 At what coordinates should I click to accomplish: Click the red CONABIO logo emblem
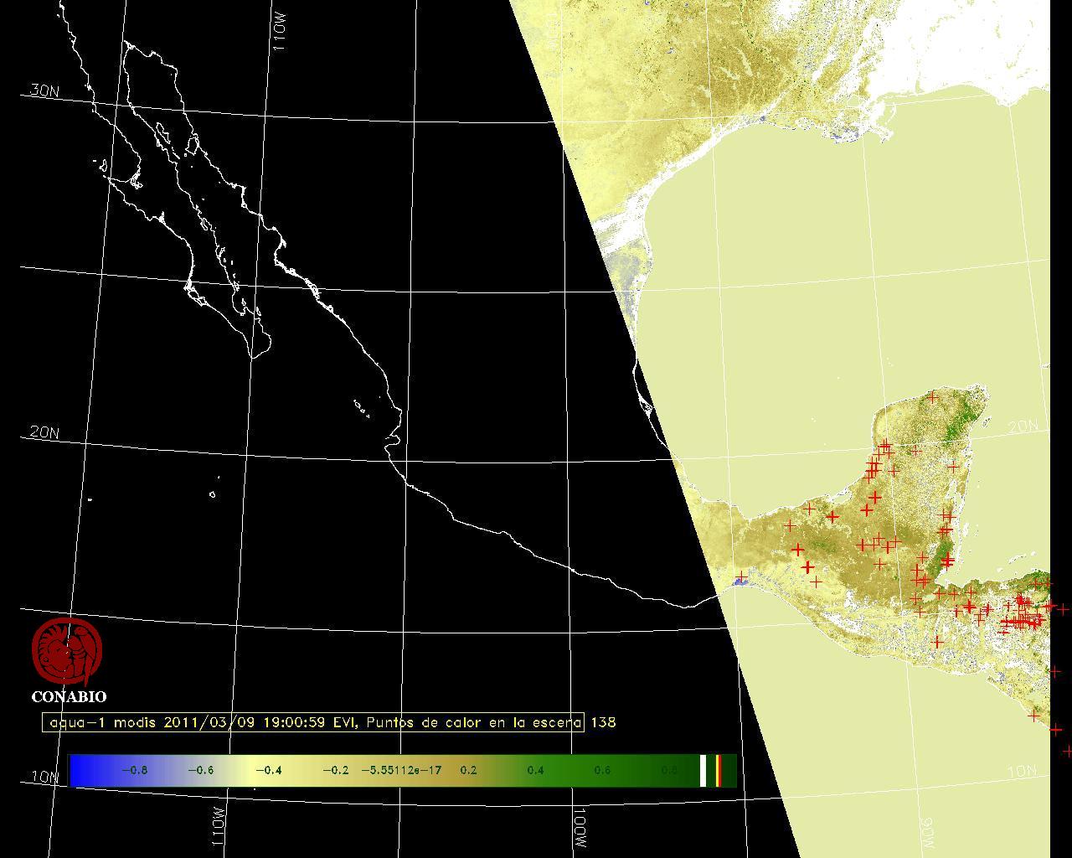pos(67,652)
